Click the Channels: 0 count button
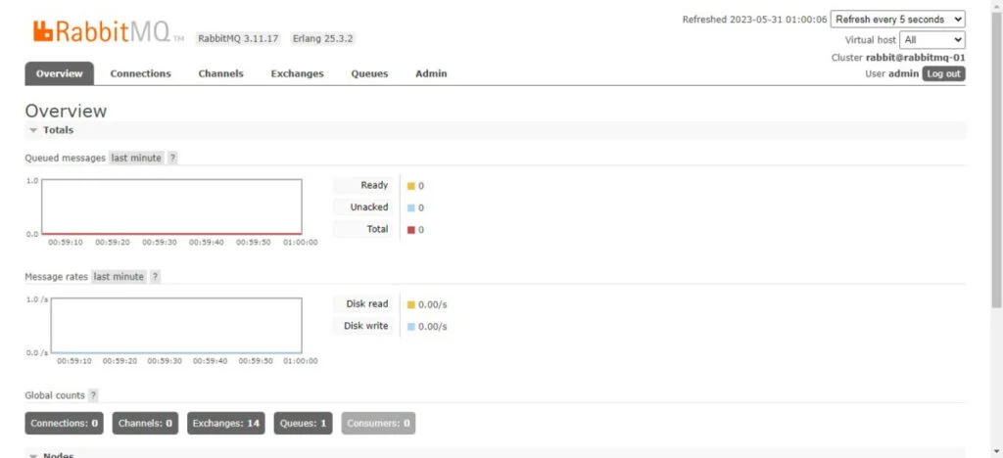Viewport: 1003px width, 458px height. (x=145, y=423)
